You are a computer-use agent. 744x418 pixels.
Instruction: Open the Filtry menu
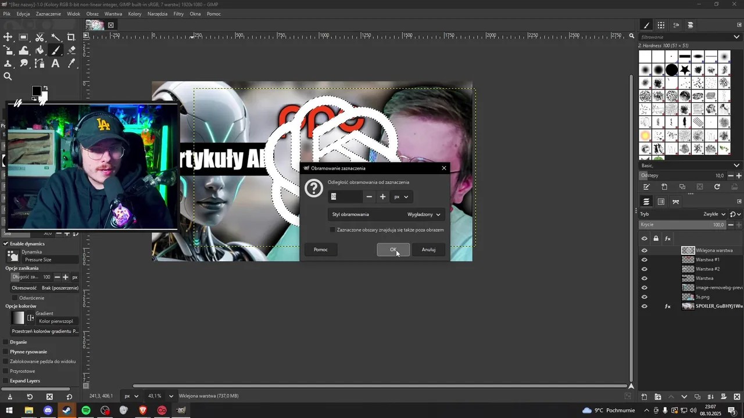pos(178,13)
